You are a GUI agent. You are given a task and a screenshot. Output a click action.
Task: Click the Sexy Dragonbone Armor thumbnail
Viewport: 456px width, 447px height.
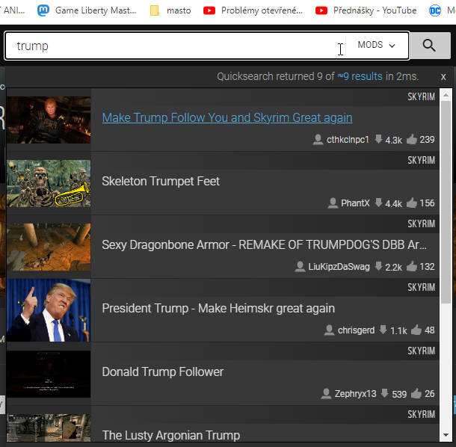(x=49, y=247)
